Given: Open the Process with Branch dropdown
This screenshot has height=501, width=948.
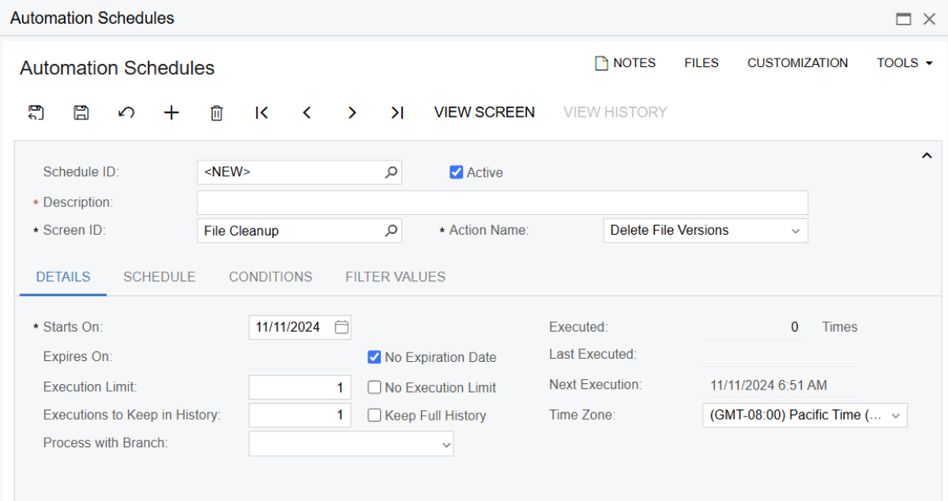Looking at the screenshot, I should [446, 444].
